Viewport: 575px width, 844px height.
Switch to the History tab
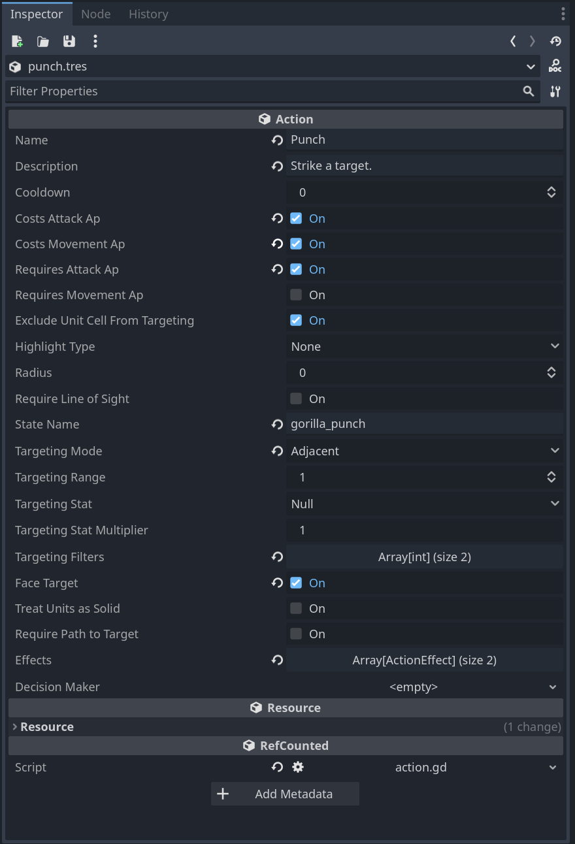(x=148, y=14)
